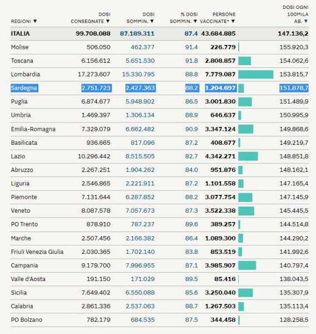
Task: Click the Lazio green bar
Action: pos(248,156)
